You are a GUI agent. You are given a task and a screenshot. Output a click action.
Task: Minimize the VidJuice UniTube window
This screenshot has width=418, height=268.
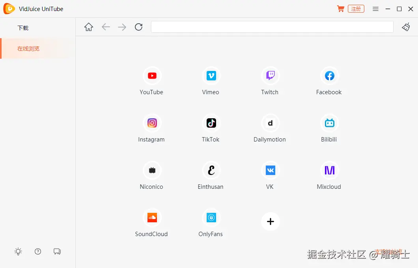point(388,9)
